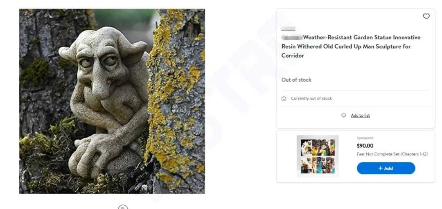Enlarge the main troll statue product photo
Viewport: 442px width, 209px height.
pos(112,101)
